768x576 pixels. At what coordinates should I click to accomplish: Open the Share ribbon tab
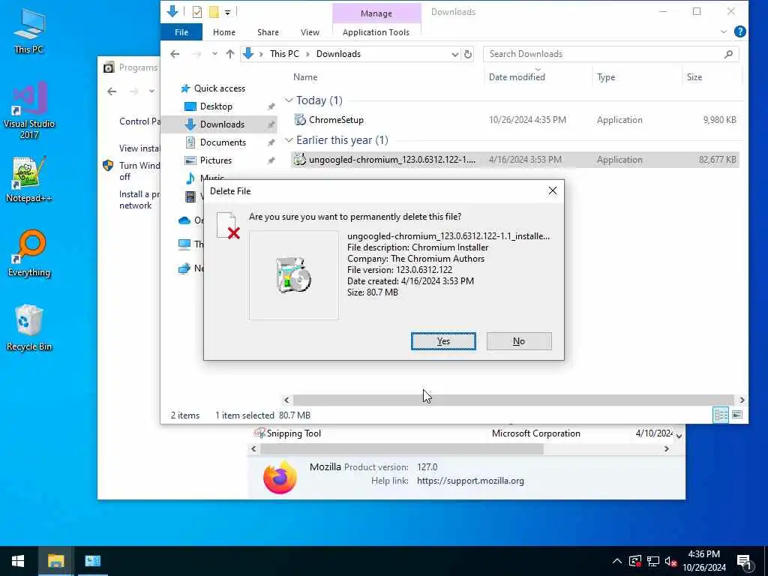pyautogui.click(x=268, y=32)
